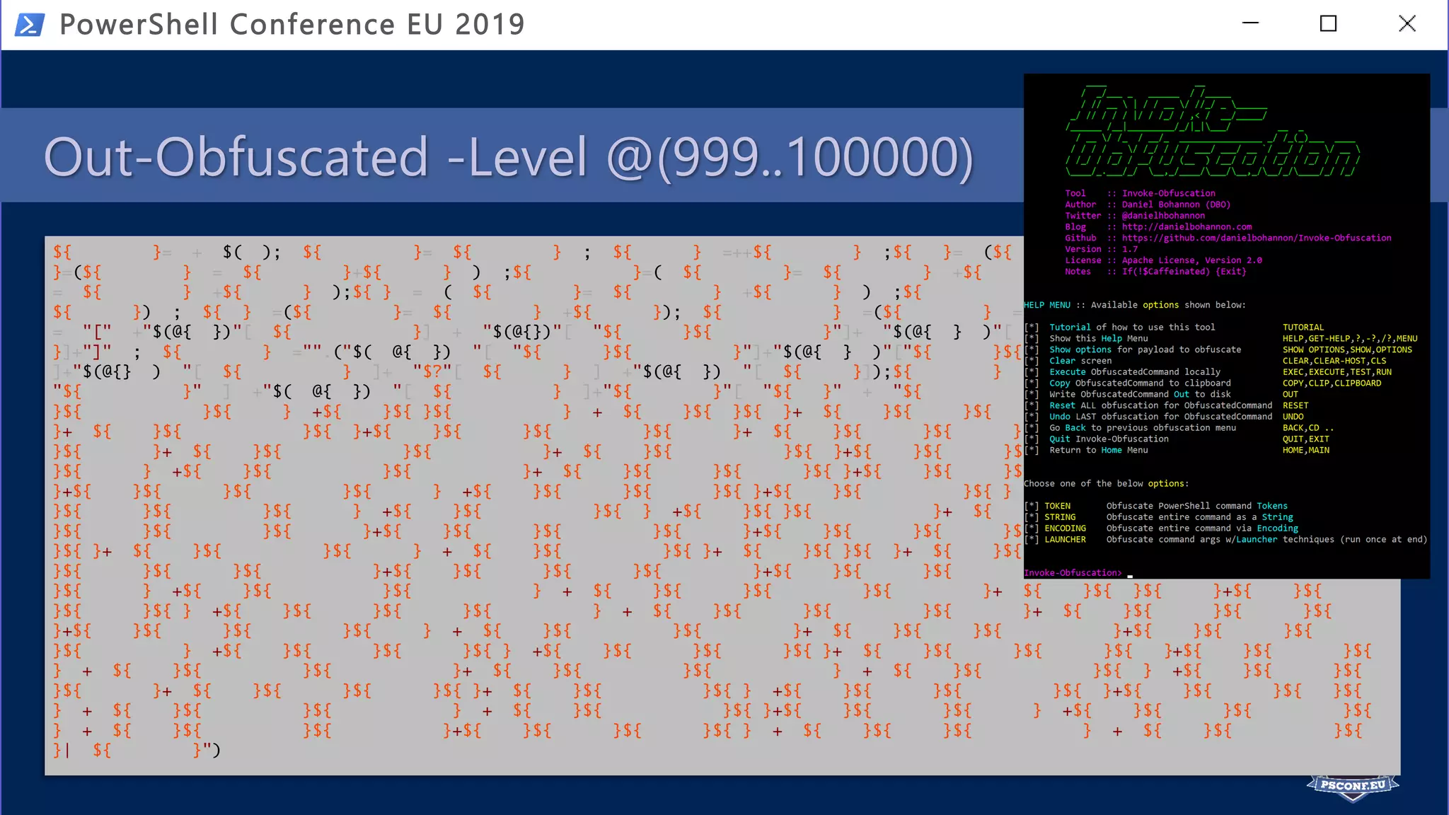
Task: Click the 'CLEAR,CLEAR-HOST,CLS' command aliases
Action: click(1334, 361)
